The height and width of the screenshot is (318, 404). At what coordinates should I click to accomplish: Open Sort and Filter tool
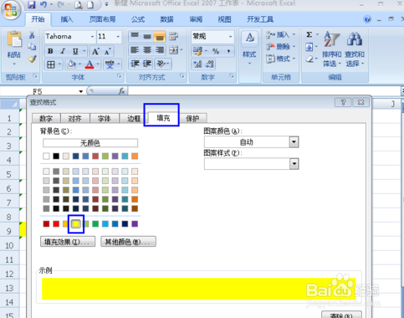coord(331,49)
